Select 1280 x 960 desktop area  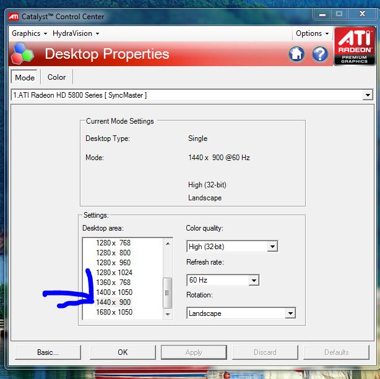pyautogui.click(x=113, y=263)
